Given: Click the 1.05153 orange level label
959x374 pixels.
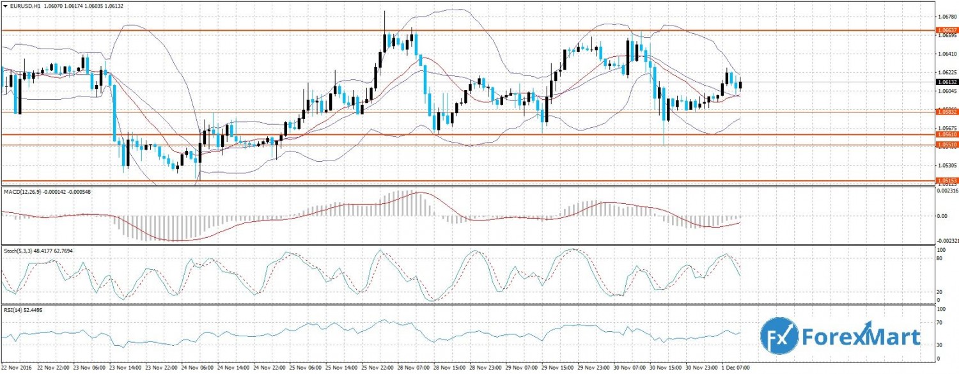Looking at the screenshot, I should (x=946, y=181).
